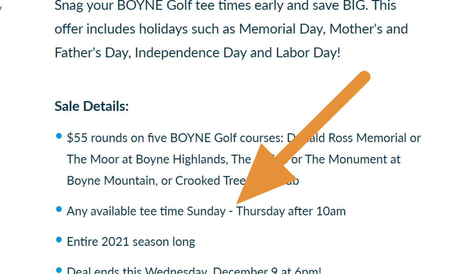Click the "Entire 2021 season long" text
Image resolution: width=472 pixels, height=274 pixels.
[x=131, y=242]
